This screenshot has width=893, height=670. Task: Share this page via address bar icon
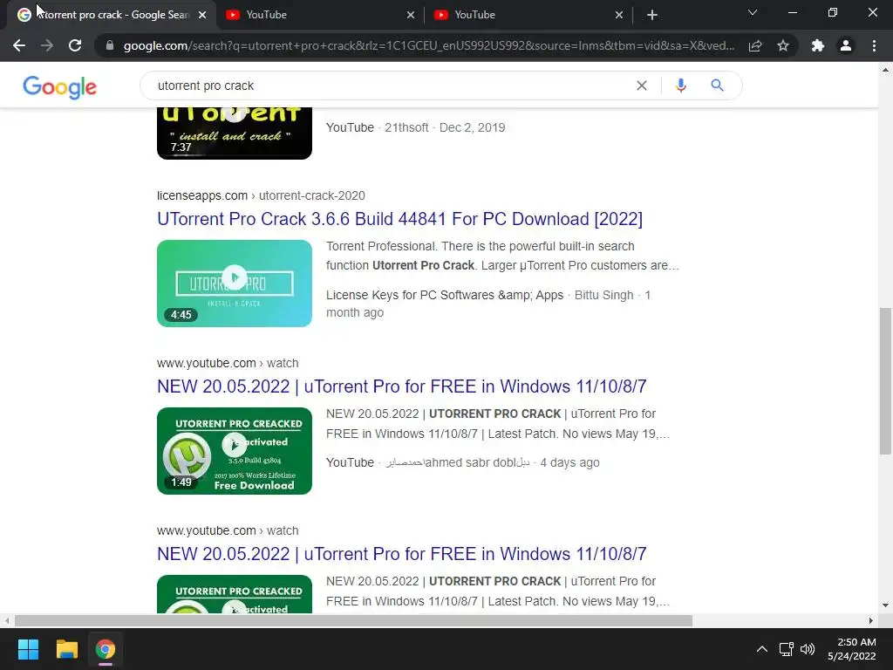pyautogui.click(x=755, y=45)
